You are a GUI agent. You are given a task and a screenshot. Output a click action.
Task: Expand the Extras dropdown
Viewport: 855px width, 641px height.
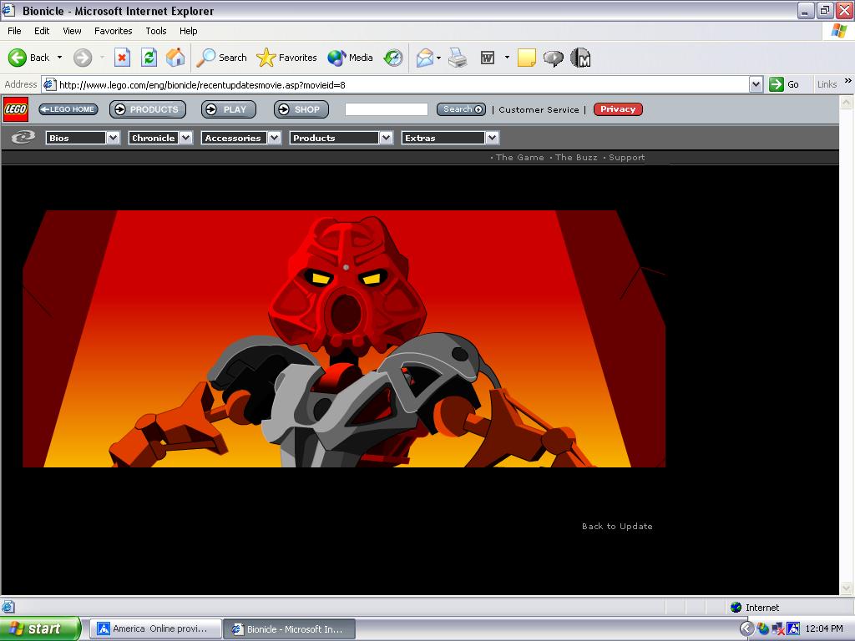(x=492, y=138)
